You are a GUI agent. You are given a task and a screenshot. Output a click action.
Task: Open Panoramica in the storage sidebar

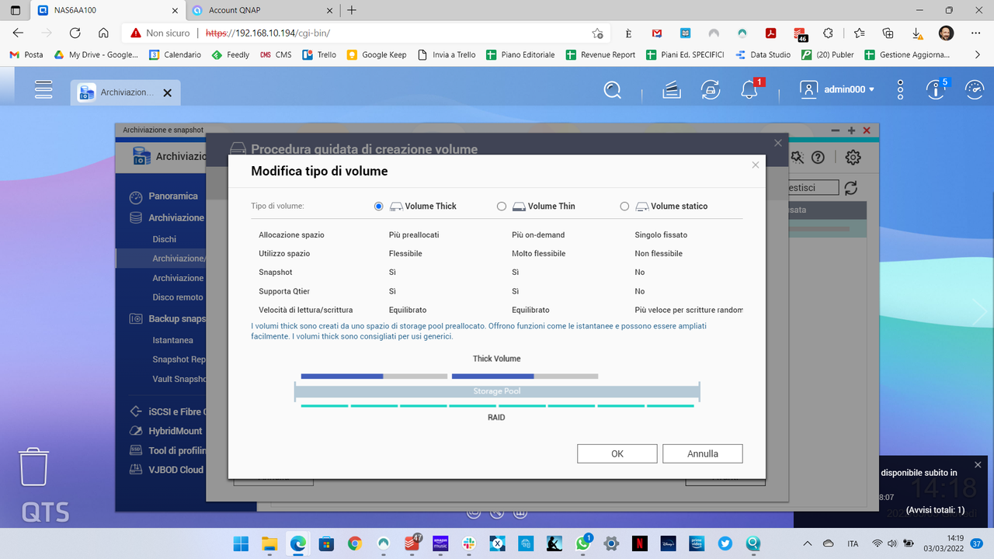(x=173, y=196)
